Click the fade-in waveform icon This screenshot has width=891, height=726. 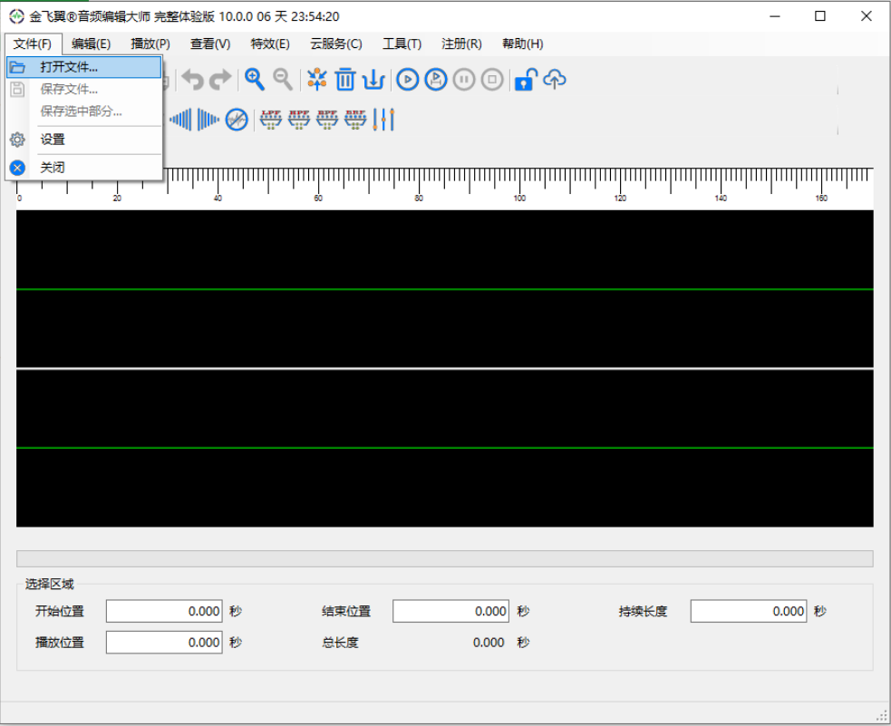coord(181,120)
